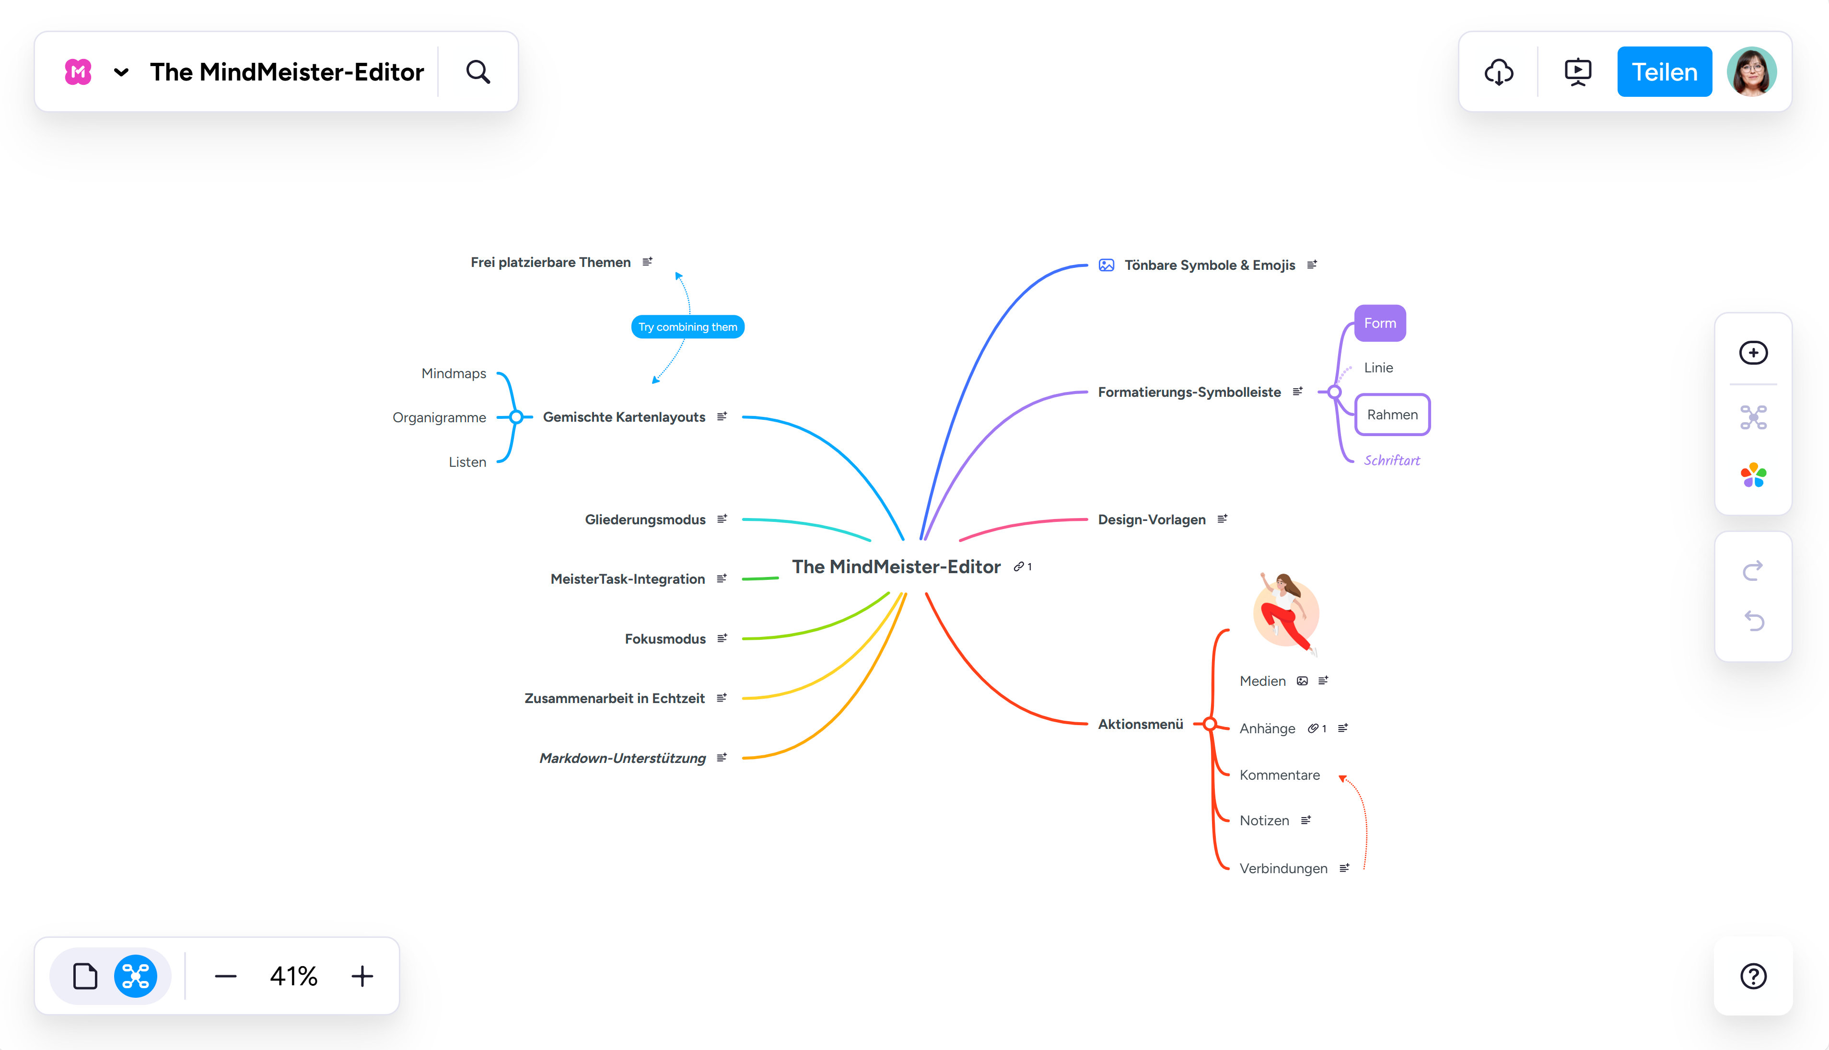Select the Gliederungsmodus topic
Screen dimensions: 1829x1050
(645, 520)
